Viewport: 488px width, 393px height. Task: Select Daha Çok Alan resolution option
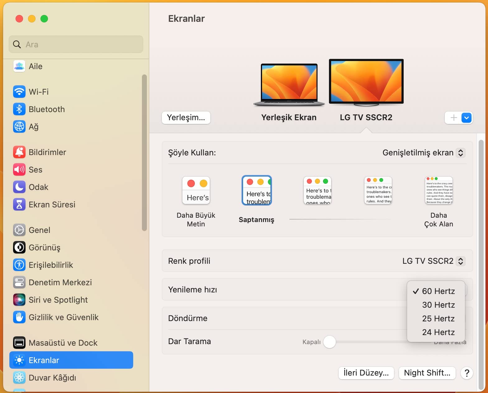(439, 191)
